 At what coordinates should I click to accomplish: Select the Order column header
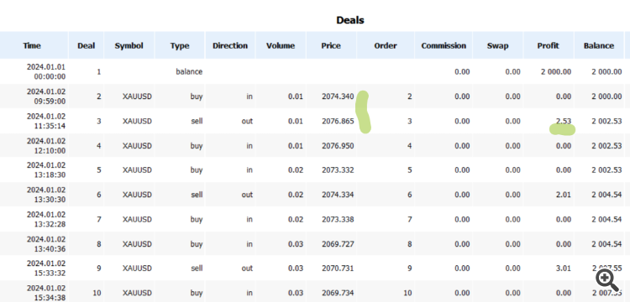click(x=386, y=46)
